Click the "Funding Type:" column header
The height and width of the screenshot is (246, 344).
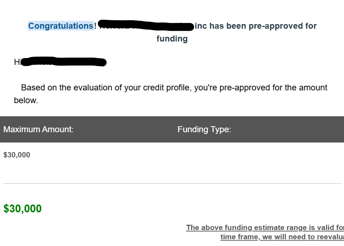pos(204,129)
